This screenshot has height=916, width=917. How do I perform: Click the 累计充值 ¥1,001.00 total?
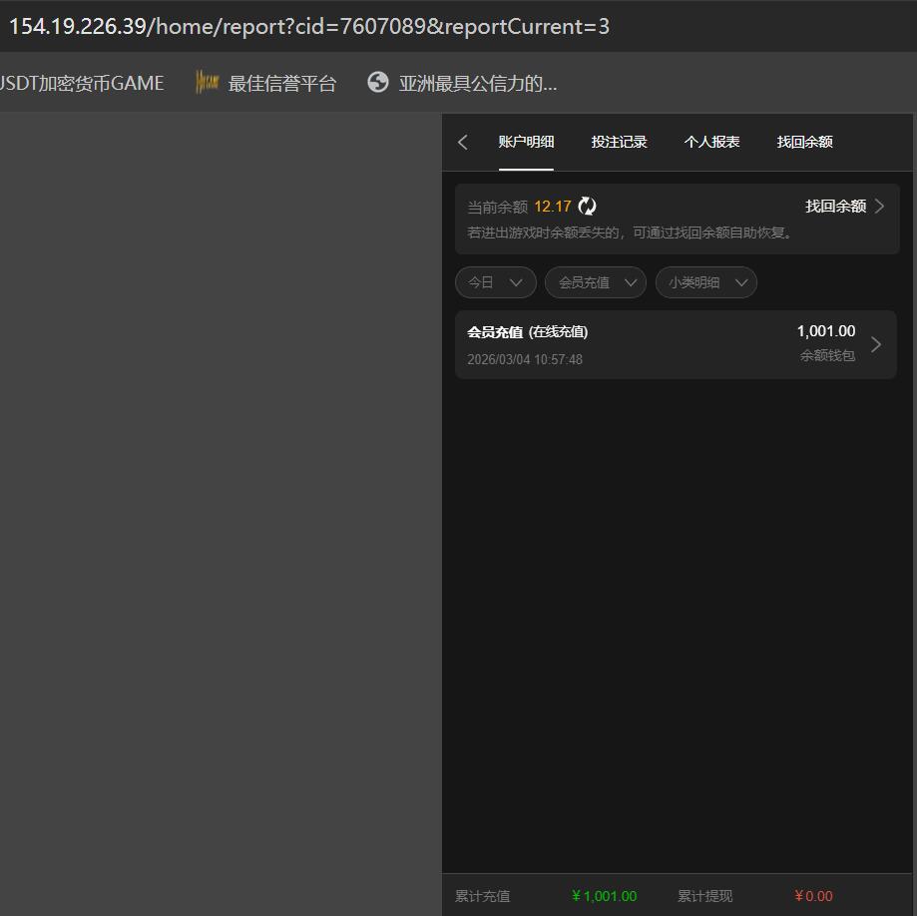click(604, 896)
